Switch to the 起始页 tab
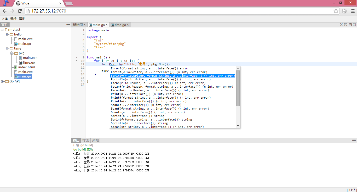 78,25
